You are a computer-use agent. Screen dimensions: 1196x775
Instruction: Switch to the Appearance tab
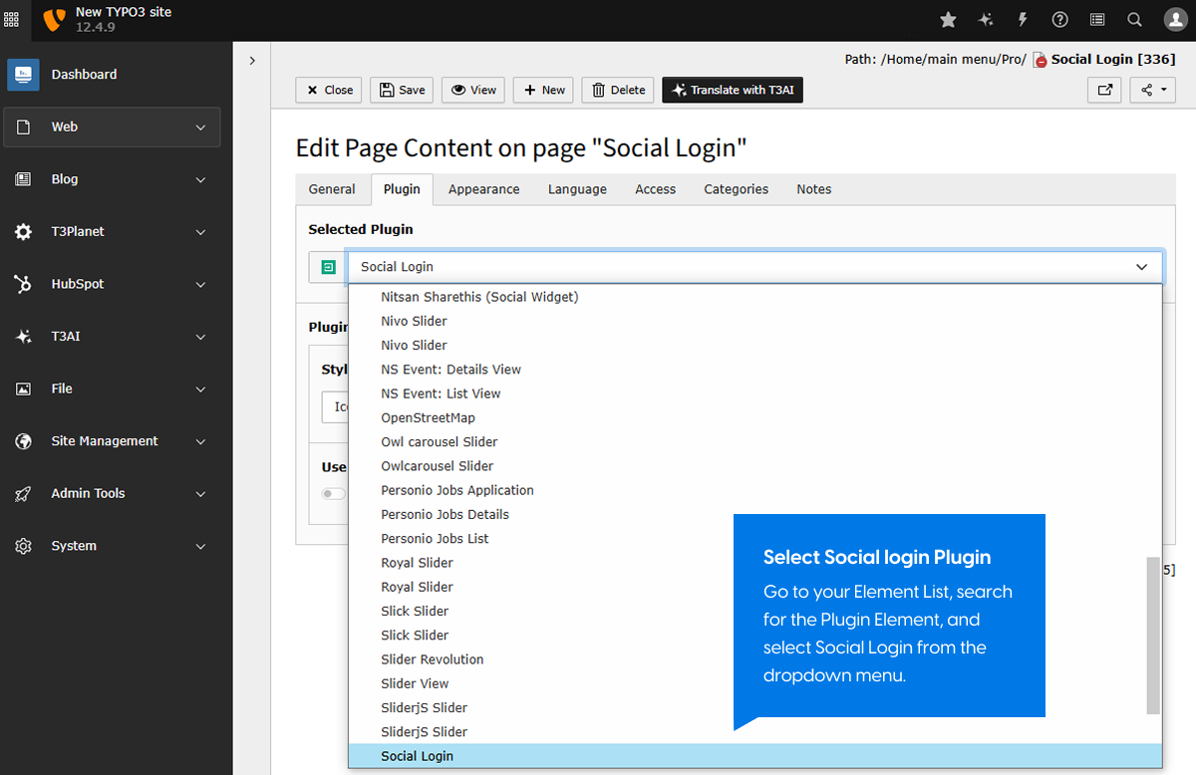[x=483, y=189]
